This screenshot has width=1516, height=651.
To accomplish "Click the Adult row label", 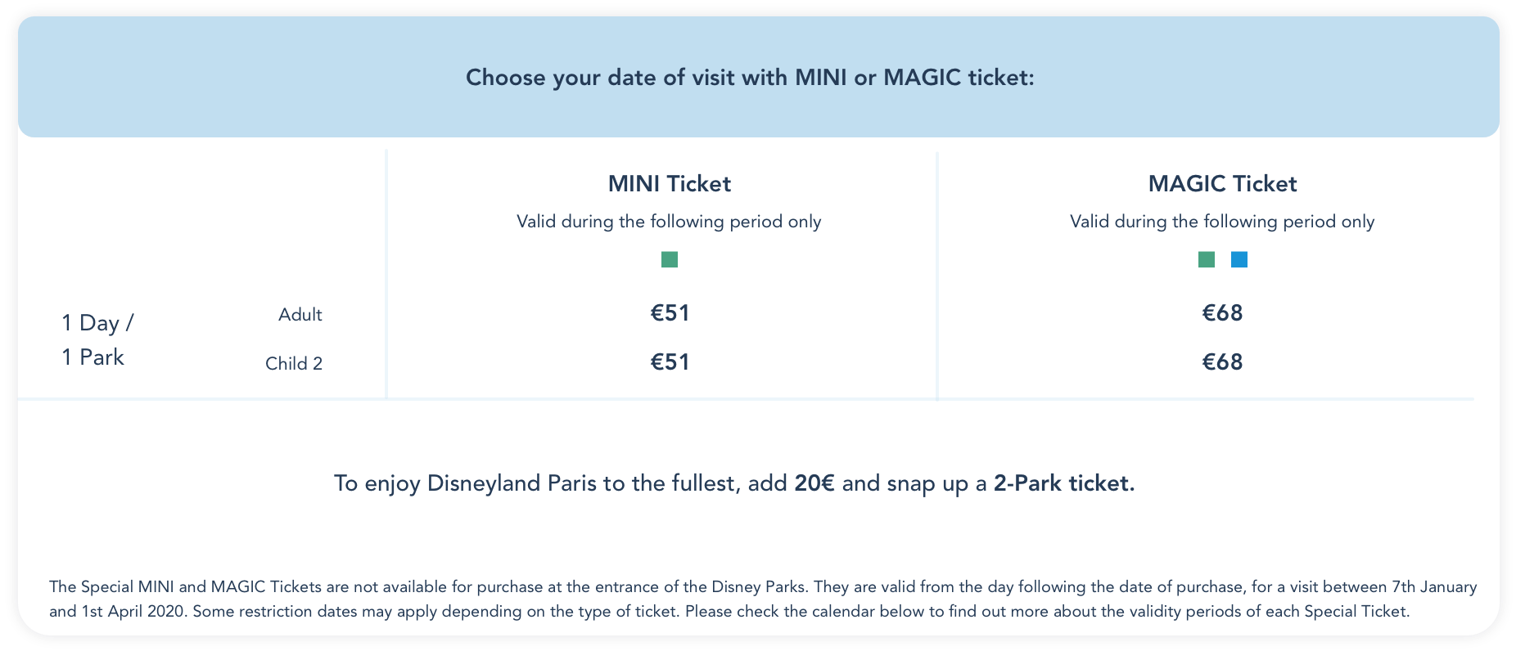I will click(300, 315).
